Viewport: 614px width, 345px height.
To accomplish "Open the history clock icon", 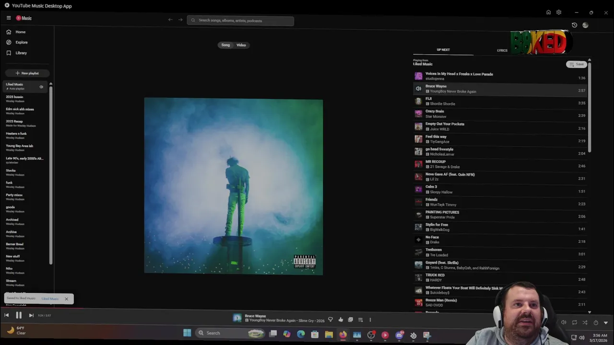I will point(574,25).
